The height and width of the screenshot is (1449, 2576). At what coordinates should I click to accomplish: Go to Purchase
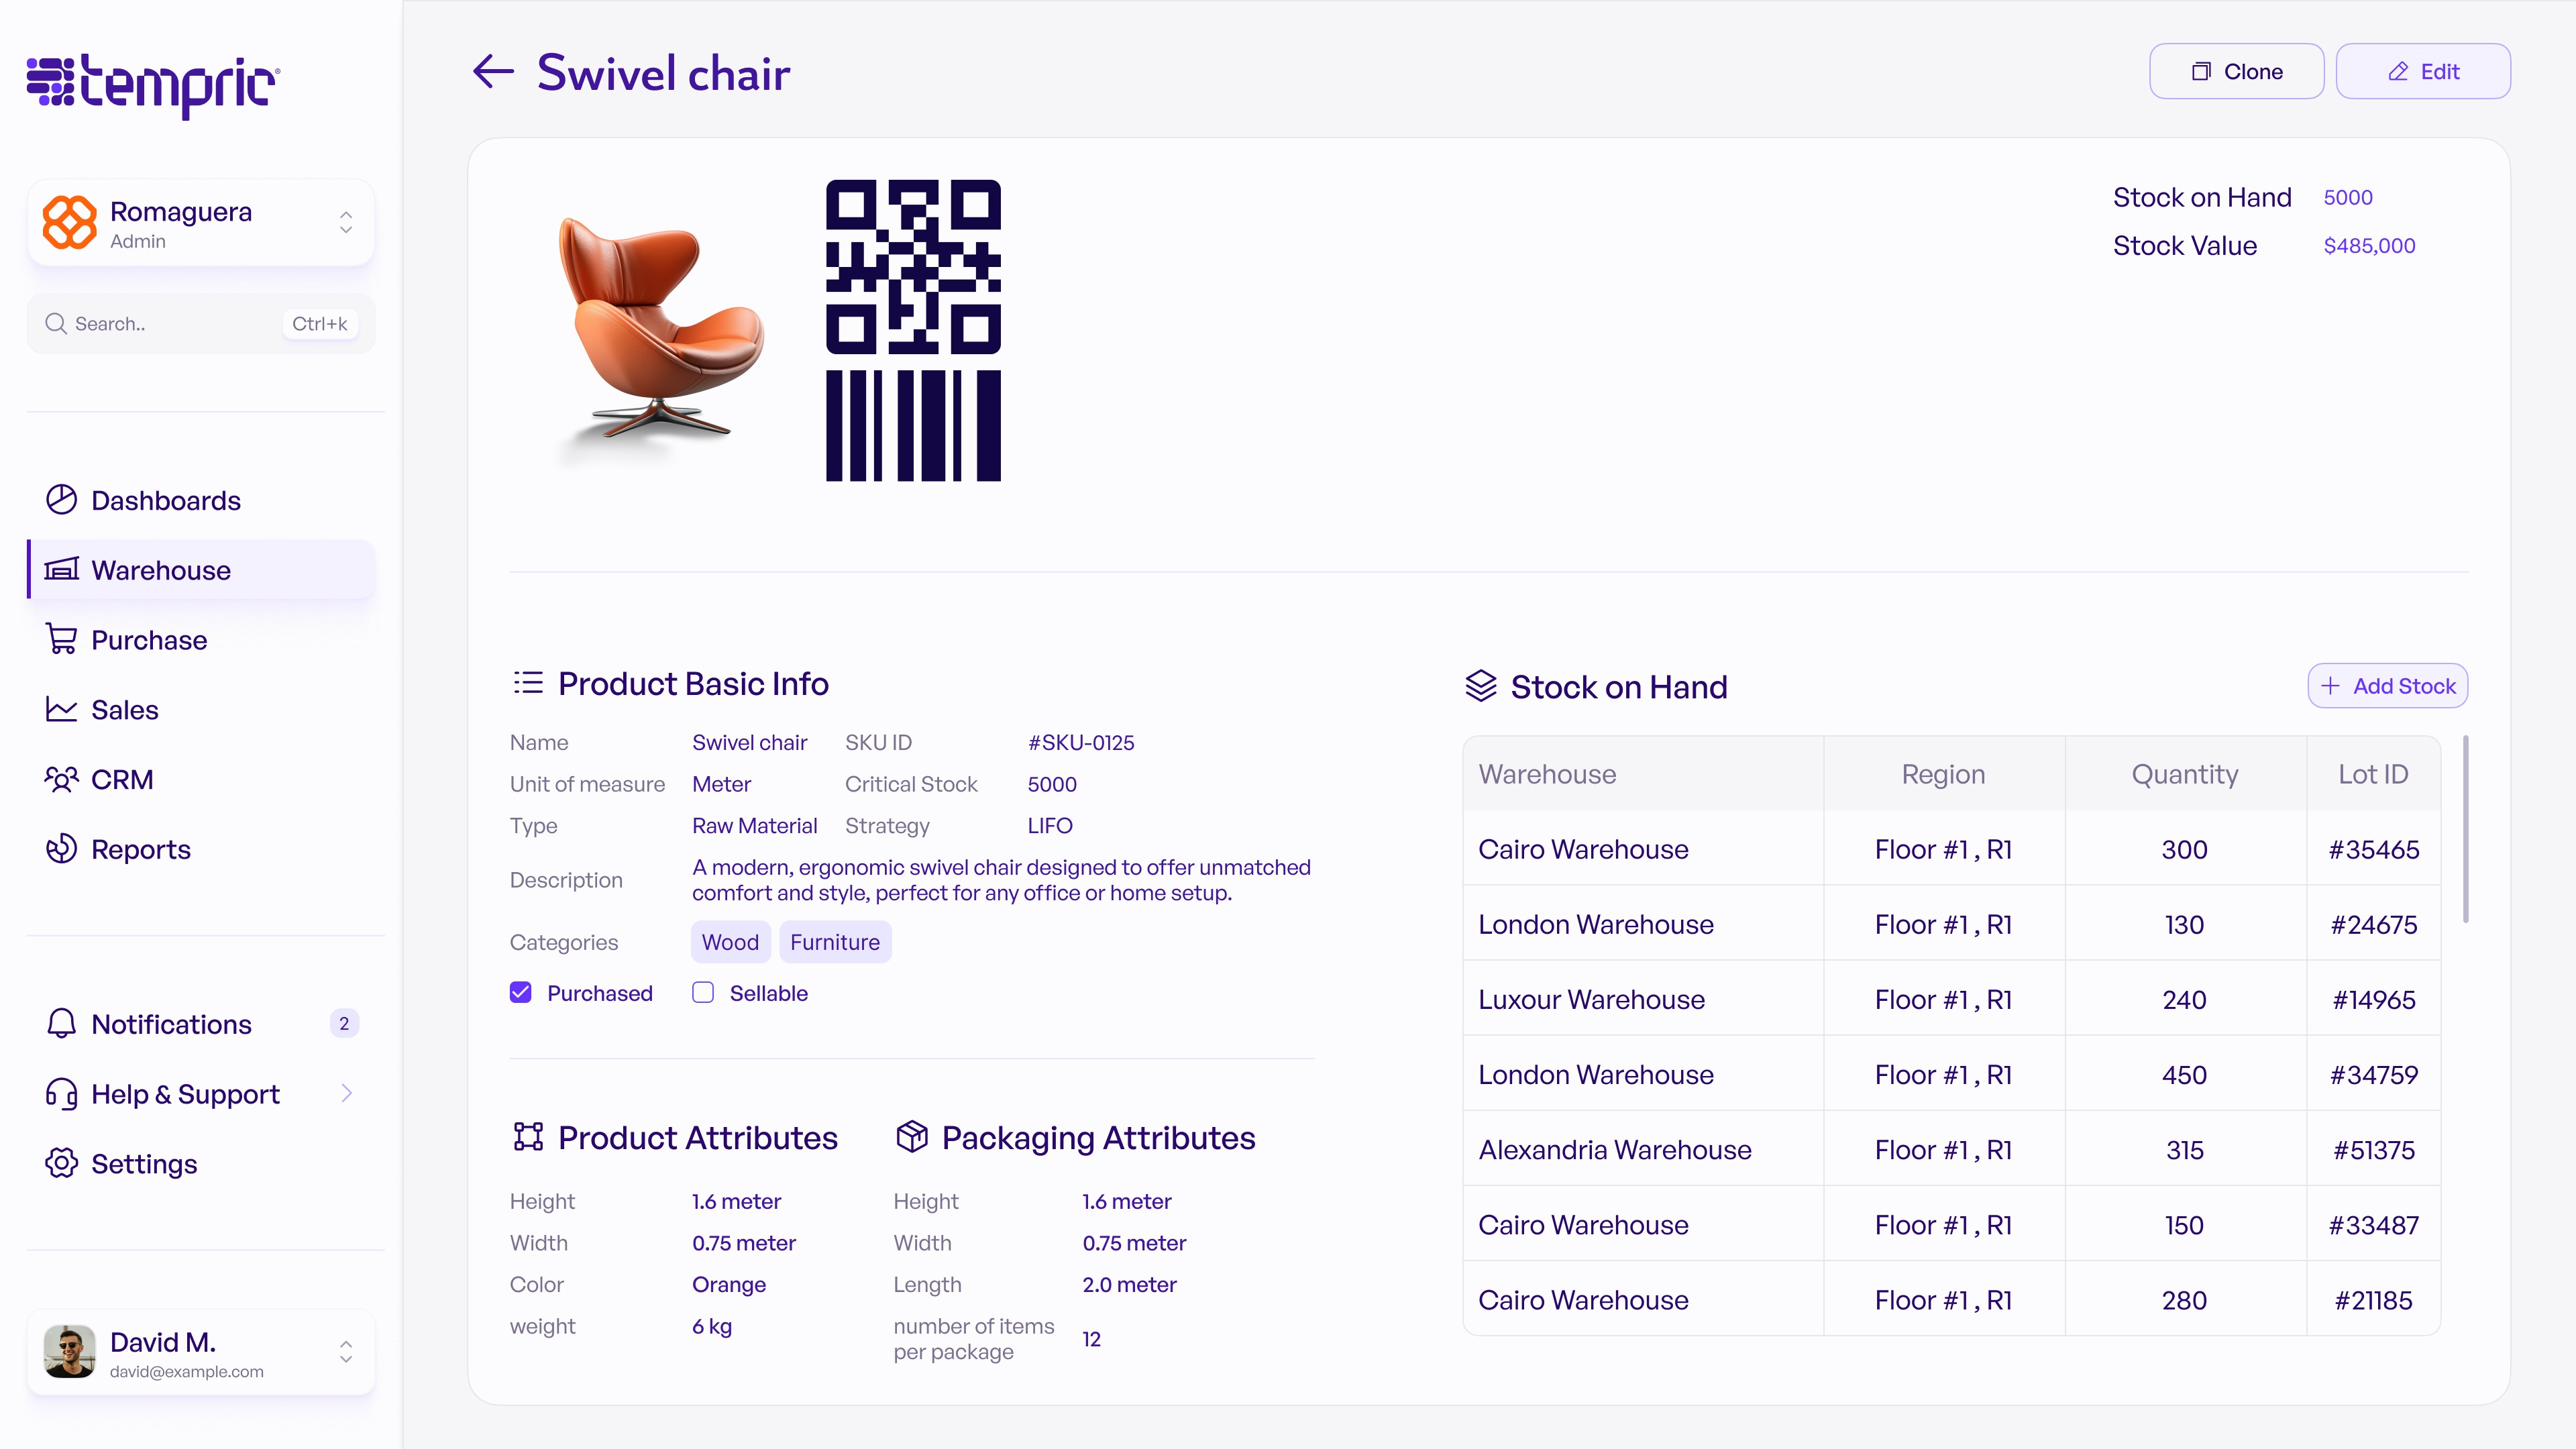coord(201,640)
